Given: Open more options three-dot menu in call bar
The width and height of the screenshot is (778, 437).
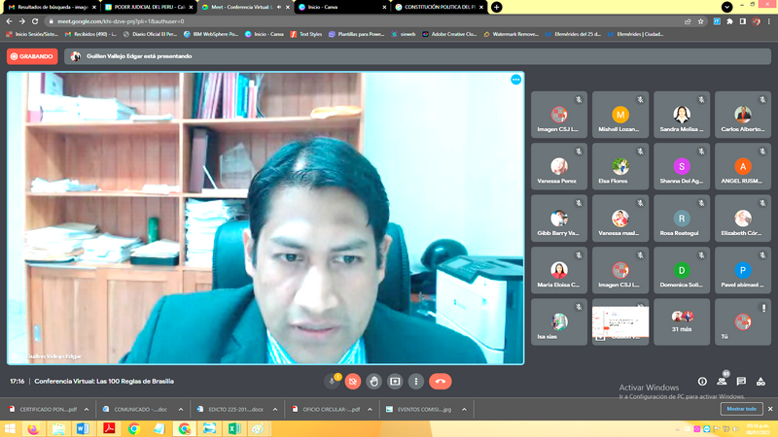Looking at the screenshot, I should point(416,382).
